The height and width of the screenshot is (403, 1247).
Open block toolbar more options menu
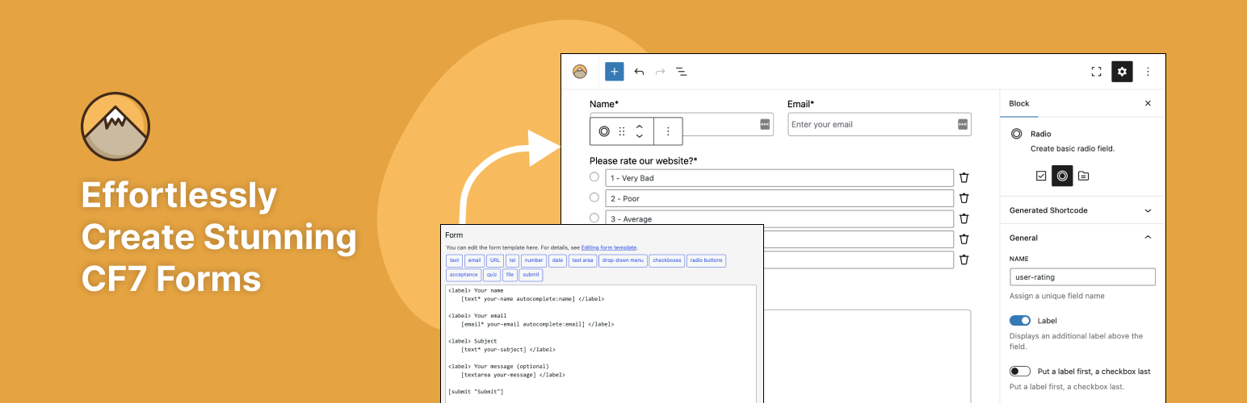click(668, 131)
